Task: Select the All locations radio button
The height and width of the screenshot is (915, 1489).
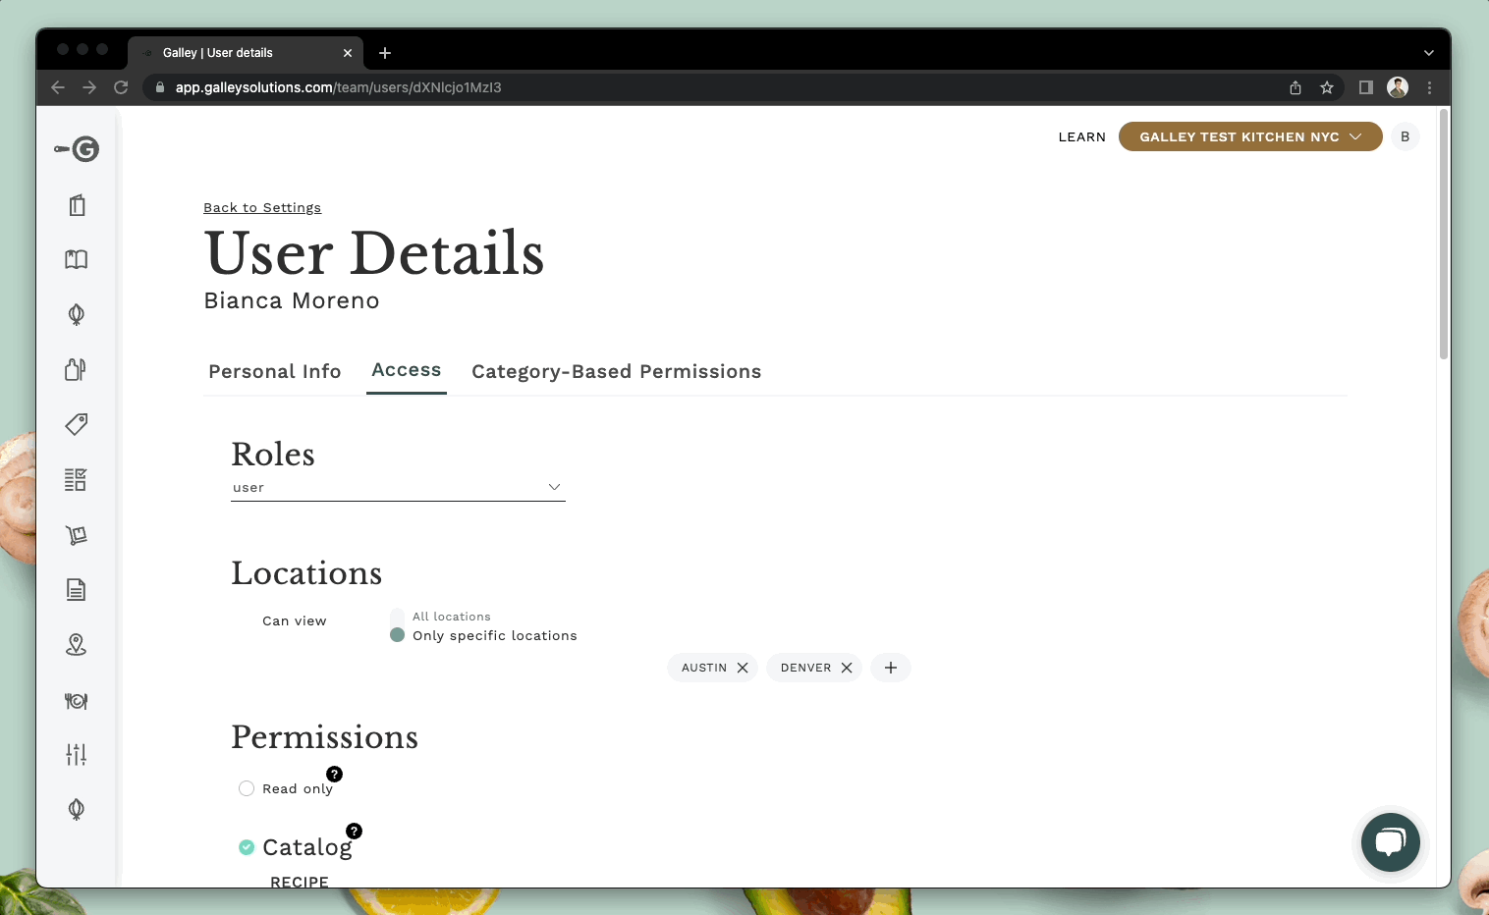Action: click(397, 616)
